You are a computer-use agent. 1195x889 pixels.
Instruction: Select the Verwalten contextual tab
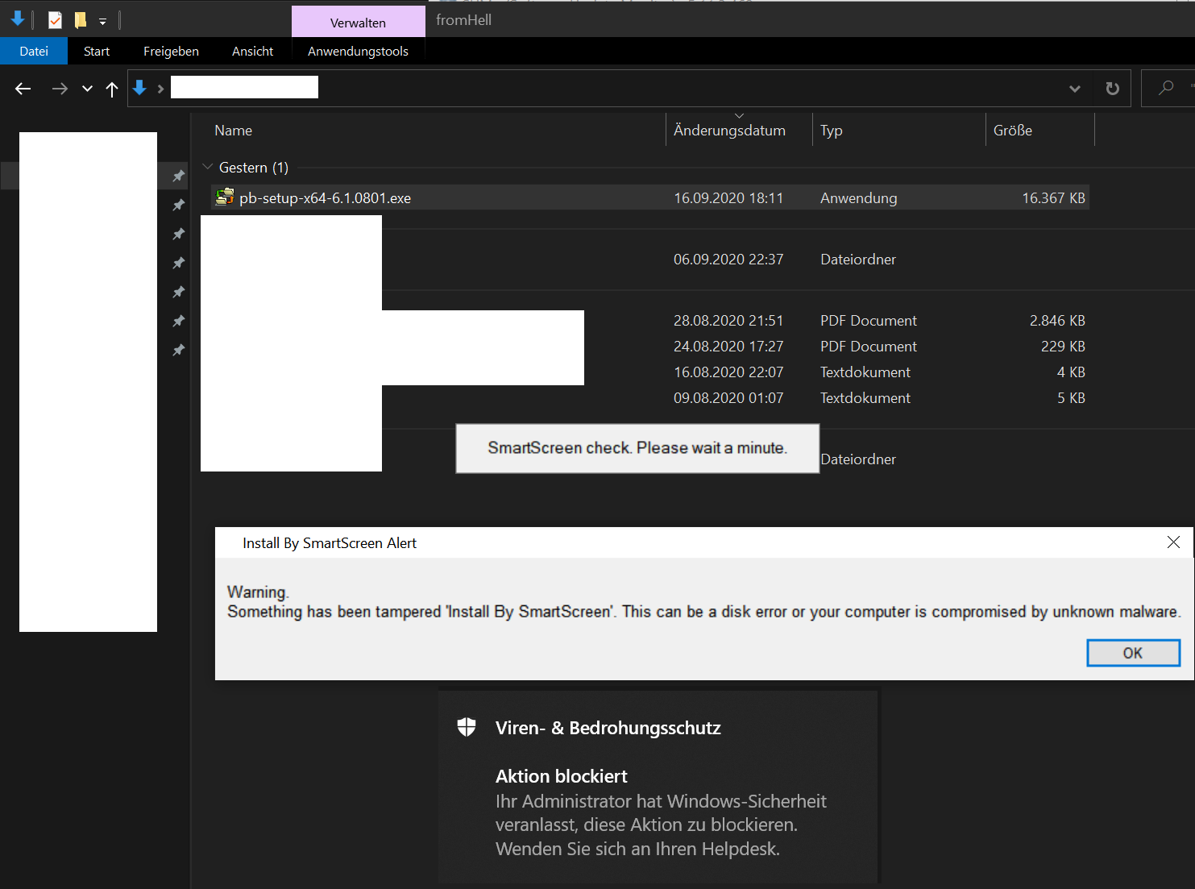[358, 22]
